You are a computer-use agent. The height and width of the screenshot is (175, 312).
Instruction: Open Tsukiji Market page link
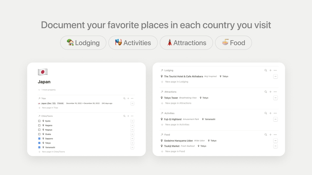tap(172, 146)
